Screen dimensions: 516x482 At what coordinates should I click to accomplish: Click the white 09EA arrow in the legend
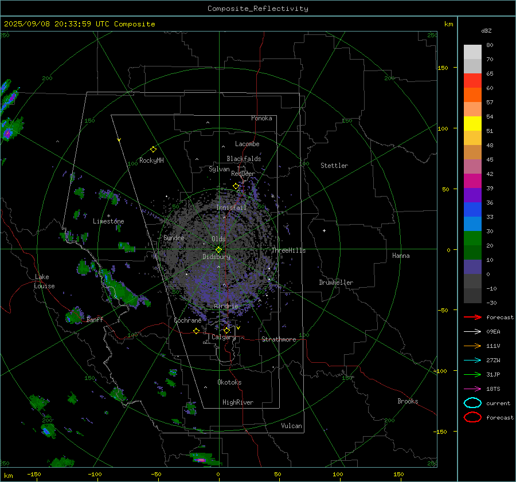472,332
